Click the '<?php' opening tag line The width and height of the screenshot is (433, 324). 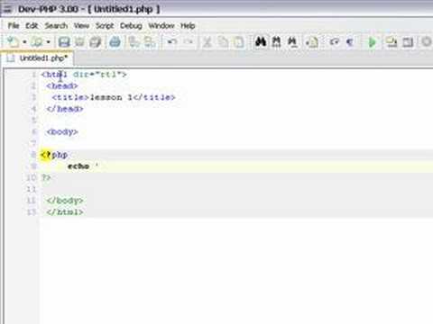pyautogui.click(x=54, y=155)
